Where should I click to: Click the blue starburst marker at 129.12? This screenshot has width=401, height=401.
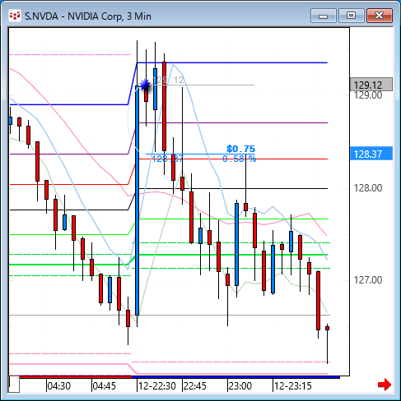click(x=145, y=85)
